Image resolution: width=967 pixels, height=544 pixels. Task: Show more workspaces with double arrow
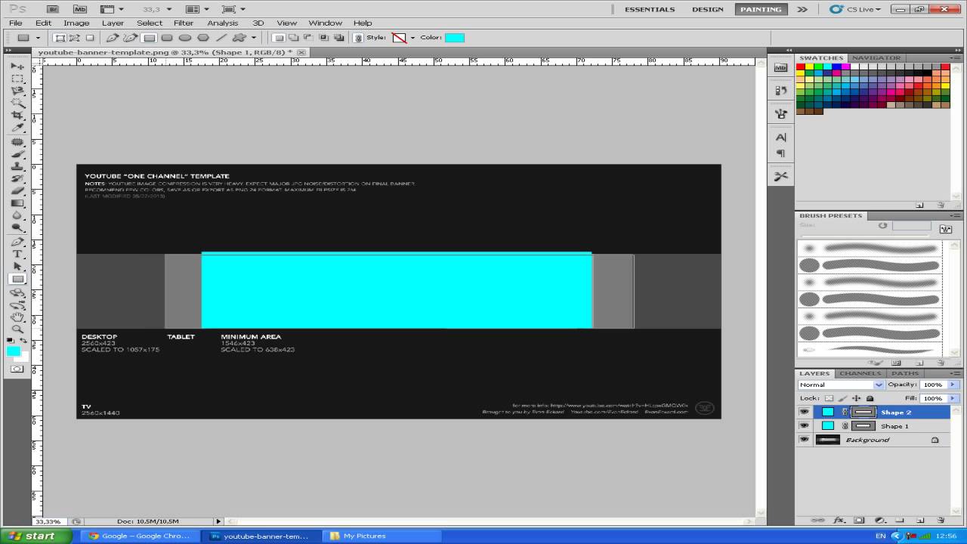click(802, 9)
